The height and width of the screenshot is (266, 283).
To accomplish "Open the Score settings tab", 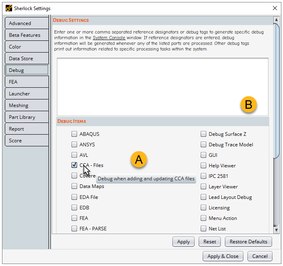I will coord(27,140).
